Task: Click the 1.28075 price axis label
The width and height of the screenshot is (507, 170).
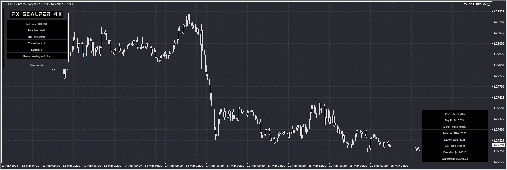Action: pyautogui.click(x=499, y=33)
